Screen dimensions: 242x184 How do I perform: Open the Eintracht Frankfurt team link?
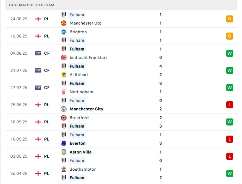(88, 57)
